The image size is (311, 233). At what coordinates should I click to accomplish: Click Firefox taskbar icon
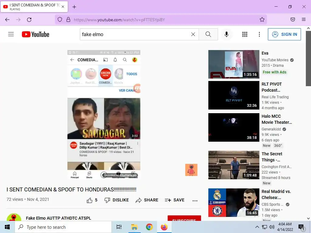(164, 227)
